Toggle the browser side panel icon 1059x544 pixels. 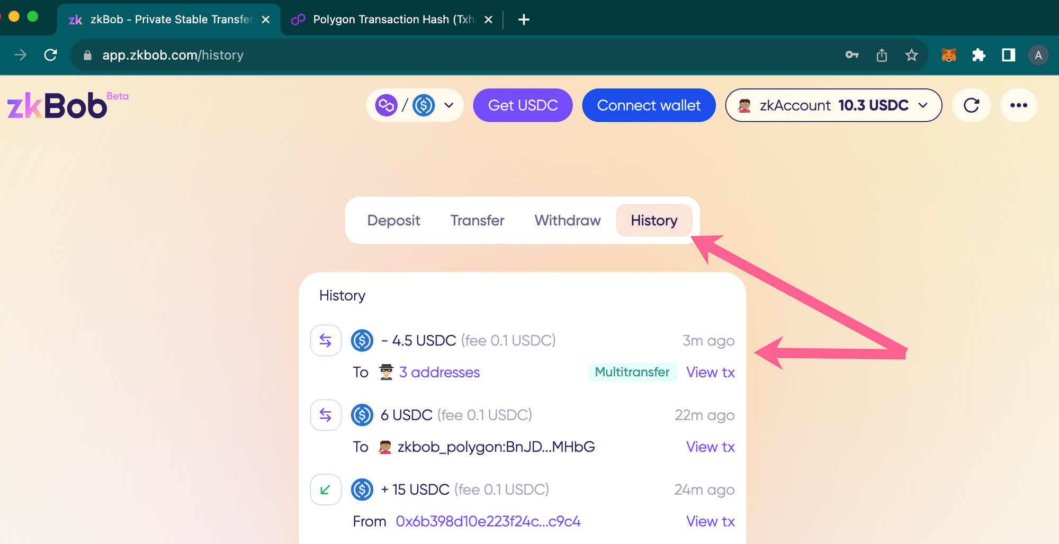click(x=1008, y=55)
